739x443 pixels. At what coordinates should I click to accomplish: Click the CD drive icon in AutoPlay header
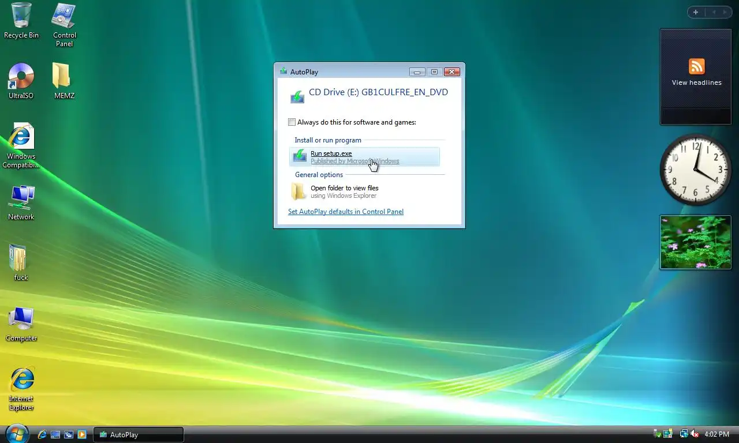[297, 96]
